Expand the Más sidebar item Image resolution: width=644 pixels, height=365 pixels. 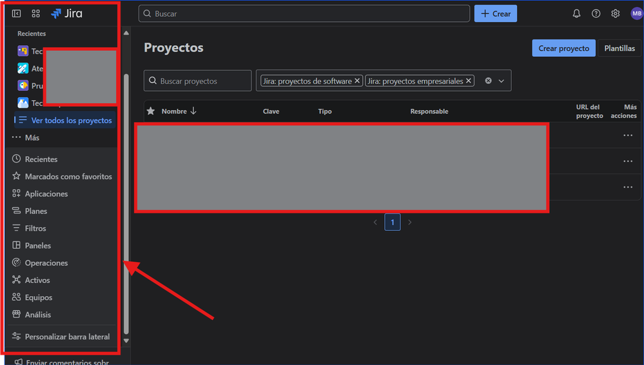point(26,138)
